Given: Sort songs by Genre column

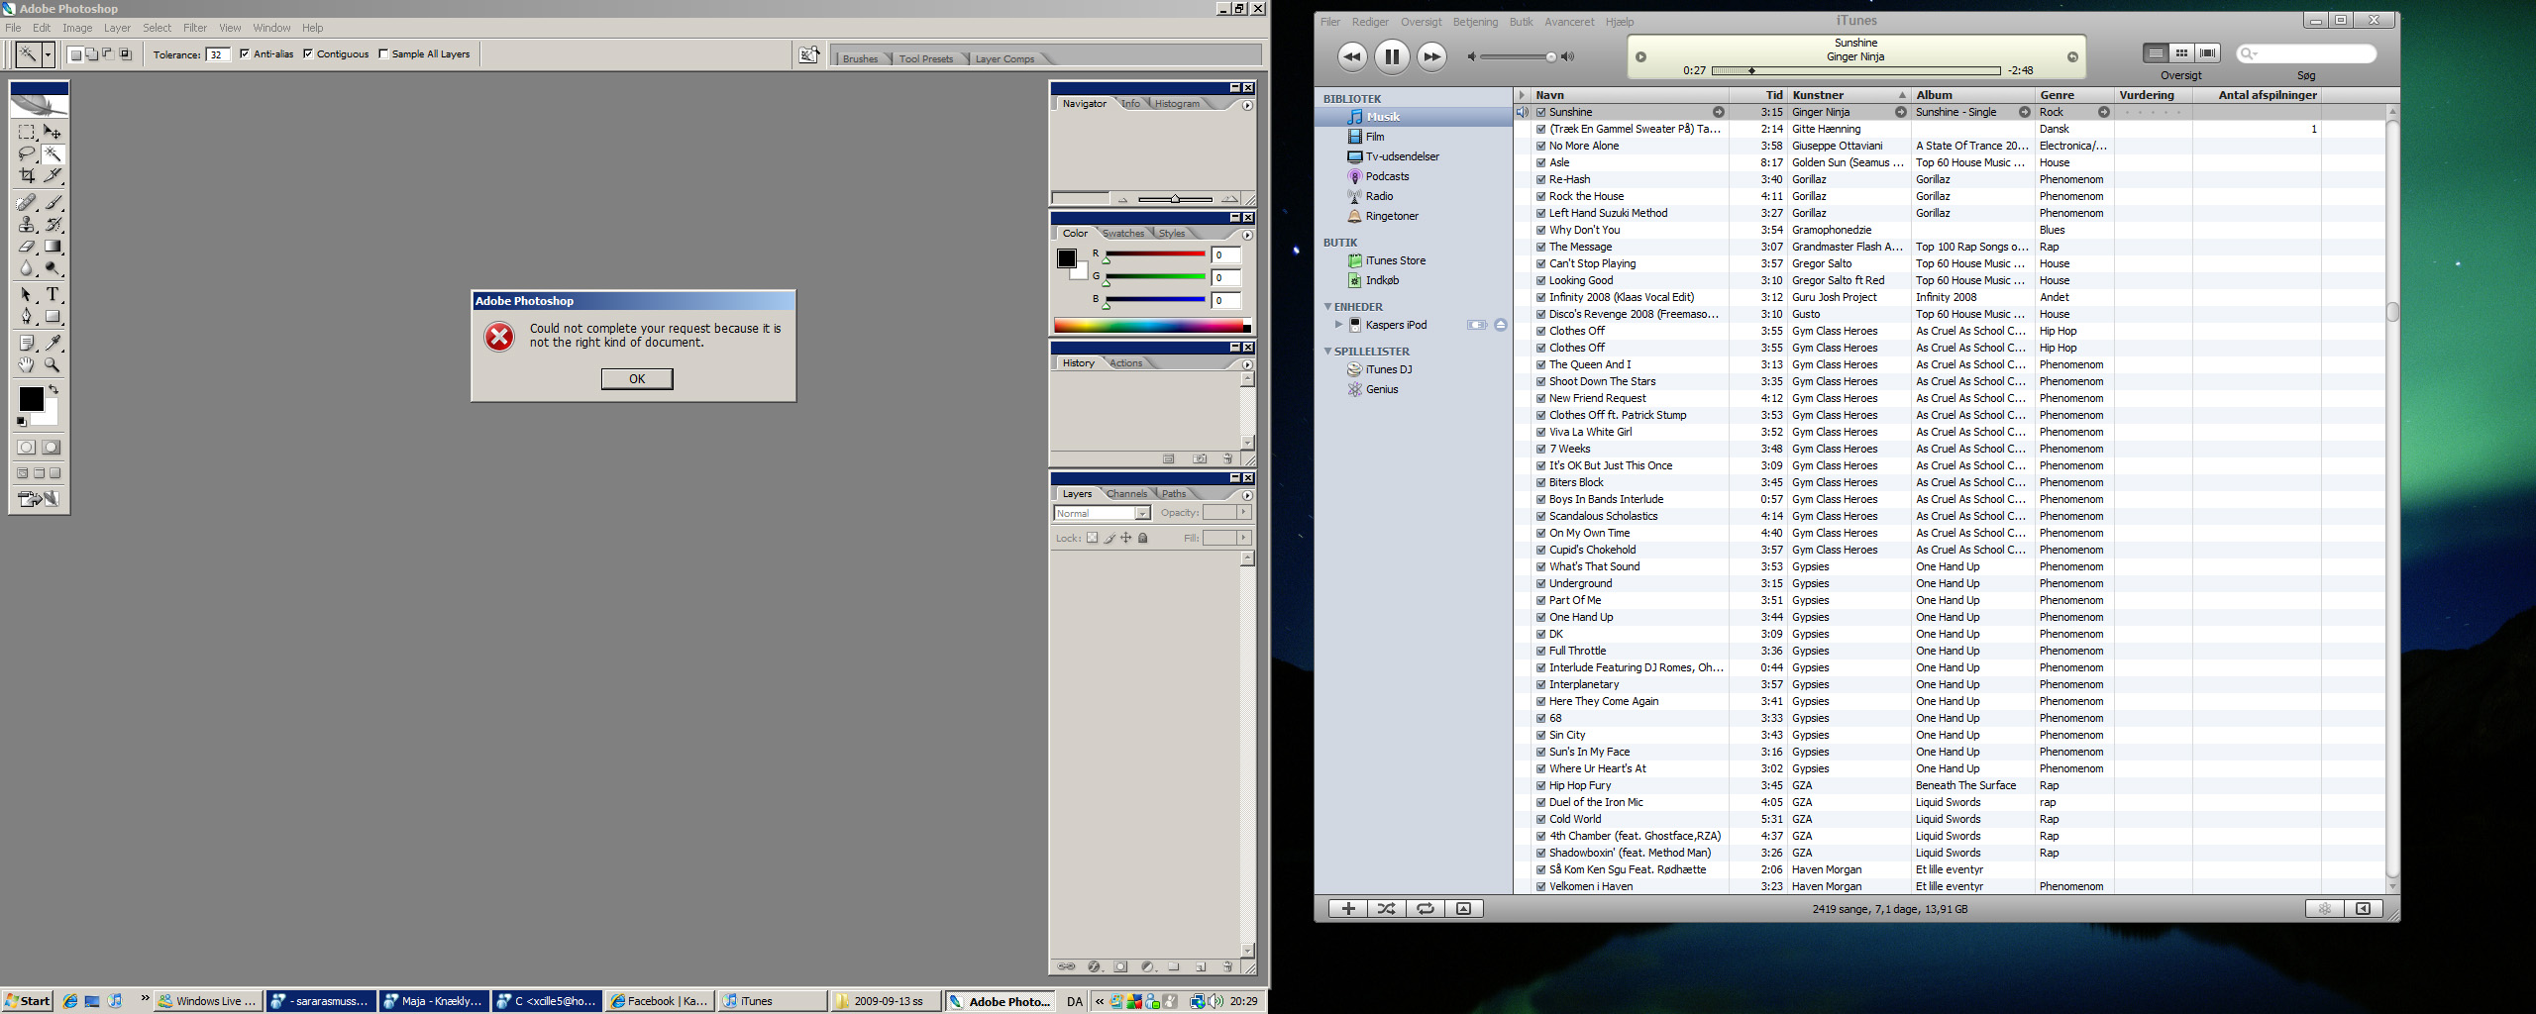Looking at the screenshot, I should point(2073,95).
